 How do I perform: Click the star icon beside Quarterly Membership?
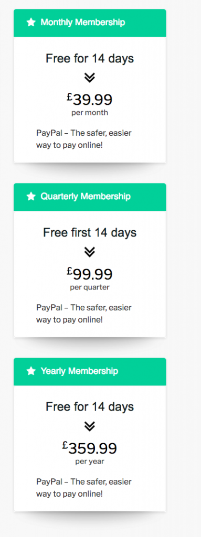click(x=31, y=197)
